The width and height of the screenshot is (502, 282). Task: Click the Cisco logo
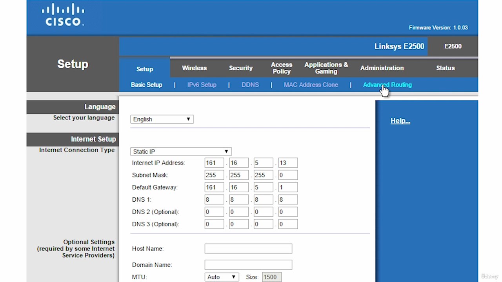(63, 15)
